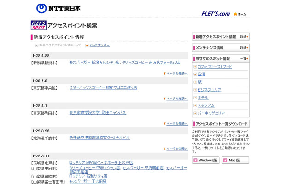The width and height of the screenshot is (281, 184).
Task: Click 【北海道千歳市】 location label
Action: tap(45, 138)
